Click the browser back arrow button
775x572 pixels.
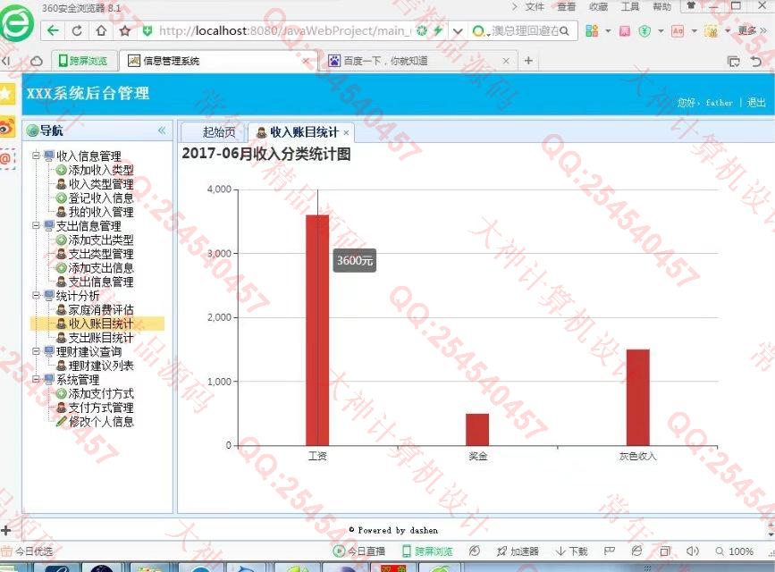(54, 30)
